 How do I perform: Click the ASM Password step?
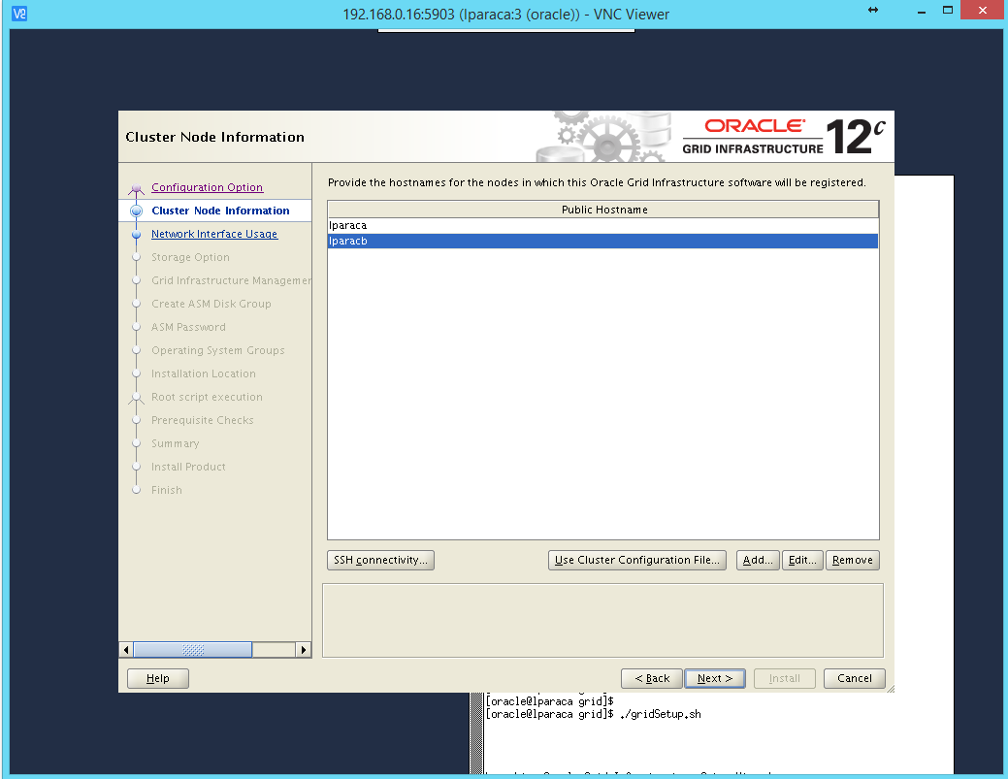coord(188,327)
